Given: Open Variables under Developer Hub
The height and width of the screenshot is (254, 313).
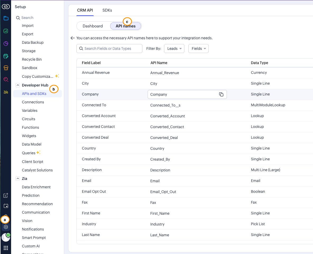Looking at the screenshot, I should pyautogui.click(x=30, y=111).
